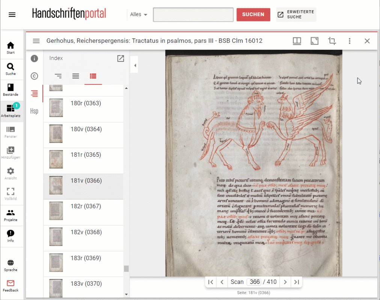This screenshot has width=380, height=300.
Task: Click the index scrollbar thumb
Action: (126, 269)
